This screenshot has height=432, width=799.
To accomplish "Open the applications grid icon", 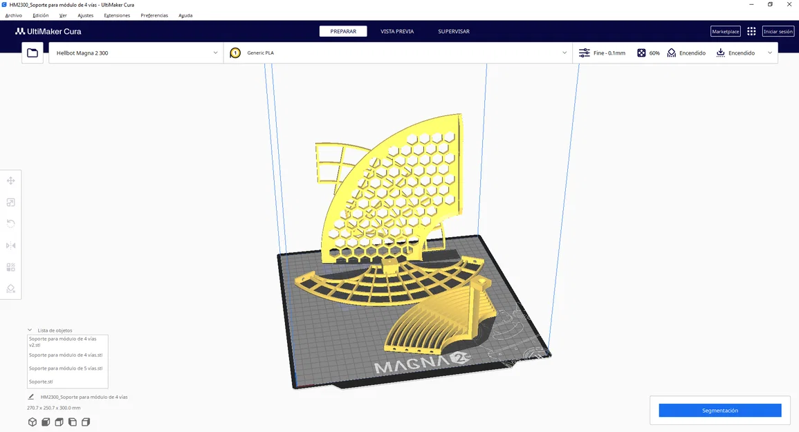I will pyautogui.click(x=751, y=32).
